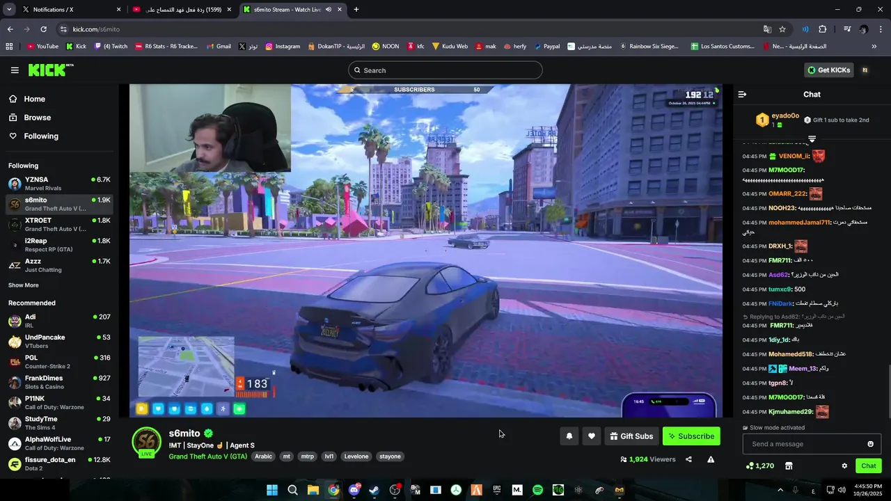The height and width of the screenshot is (501, 891).
Task: Turn on notifications with the bell icon
Action: 569,436
